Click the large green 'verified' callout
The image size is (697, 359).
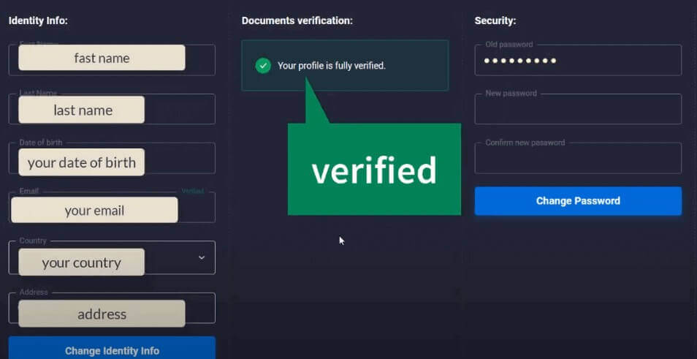pos(374,170)
